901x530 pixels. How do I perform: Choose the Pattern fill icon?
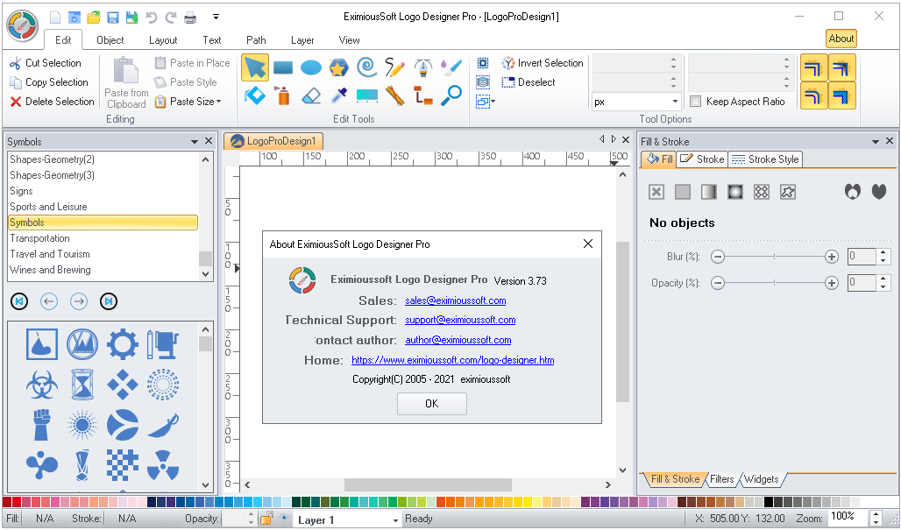pyautogui.click(x=762, y=192)
